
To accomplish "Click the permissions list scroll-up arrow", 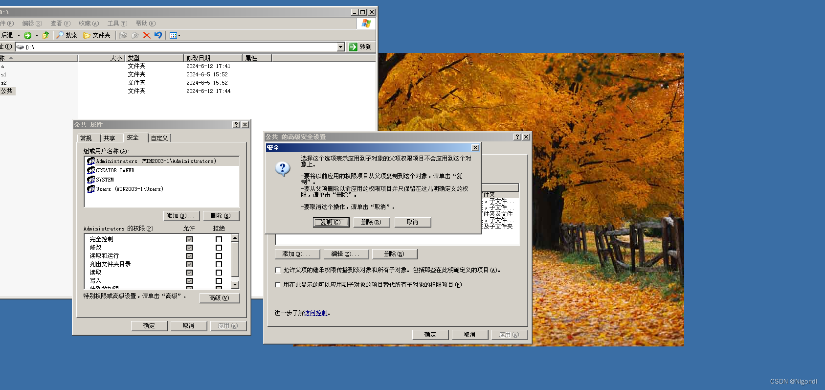I will [x=235, y=238].
